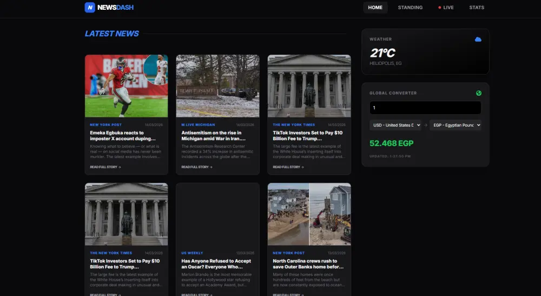Click the 'NEW YORK POST' label on Egbuka card
Viewport: 541px width, 296px height.
pos(105,125)
